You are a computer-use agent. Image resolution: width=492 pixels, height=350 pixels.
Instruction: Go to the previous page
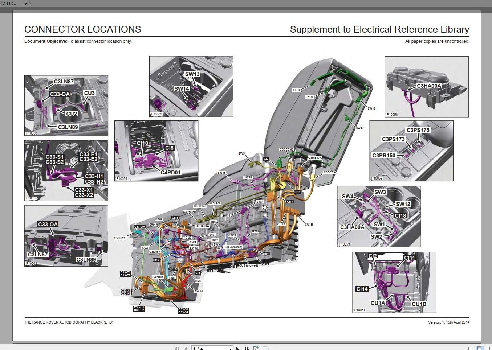tap(186, 348)
